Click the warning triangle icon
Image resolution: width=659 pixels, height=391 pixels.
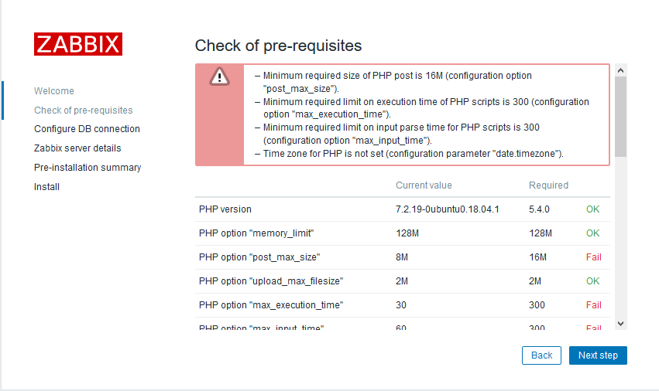[x=220, y=76]
